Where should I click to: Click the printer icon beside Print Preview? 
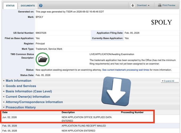160,5
